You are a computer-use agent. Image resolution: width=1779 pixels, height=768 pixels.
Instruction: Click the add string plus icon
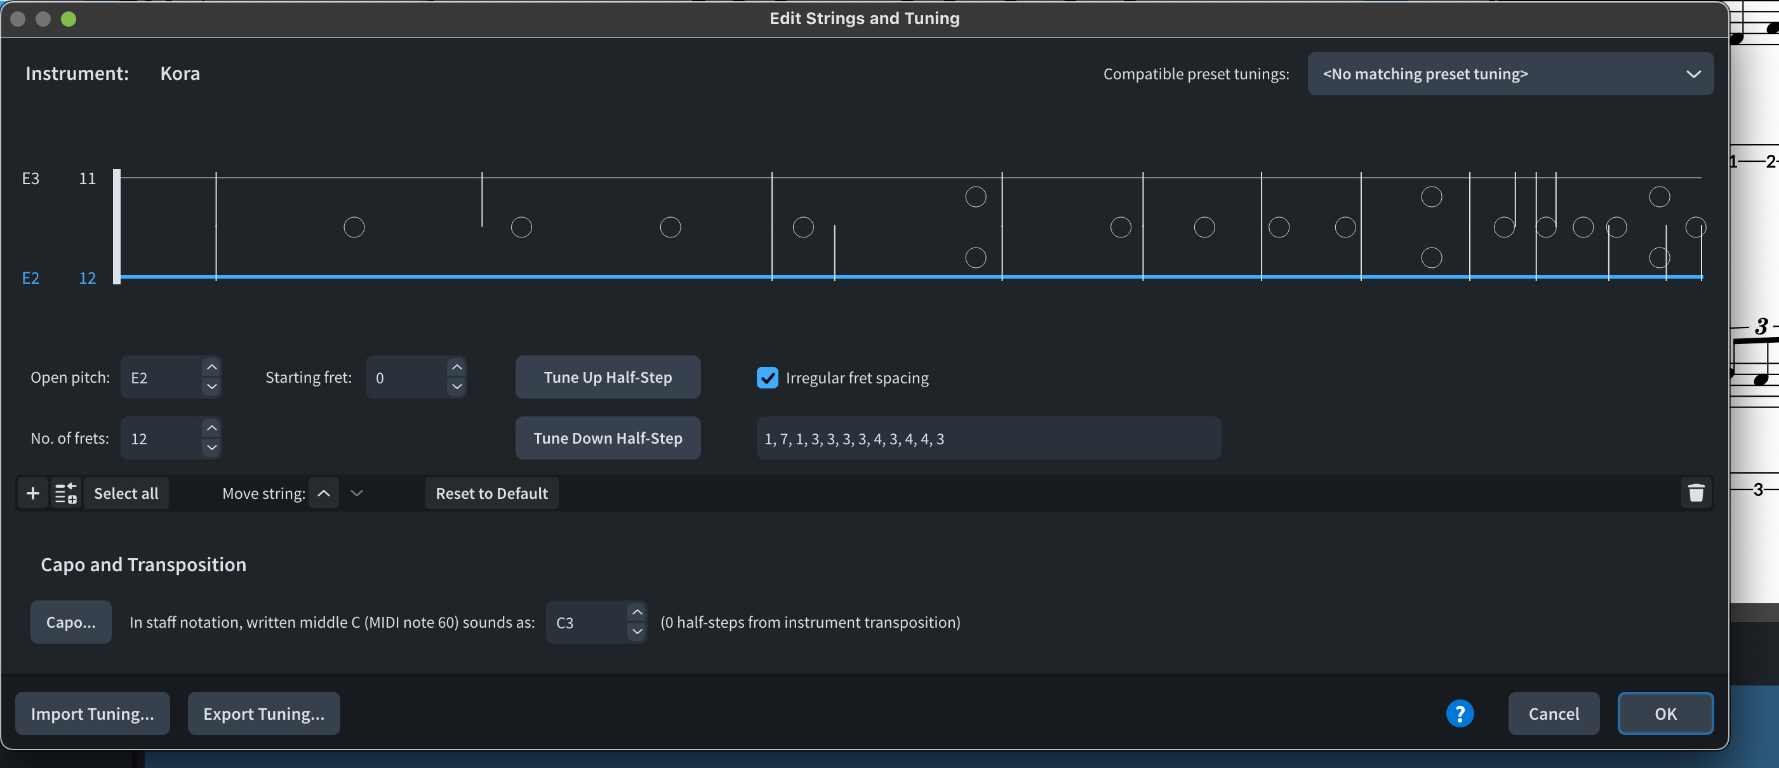click(x=32, y=493)
